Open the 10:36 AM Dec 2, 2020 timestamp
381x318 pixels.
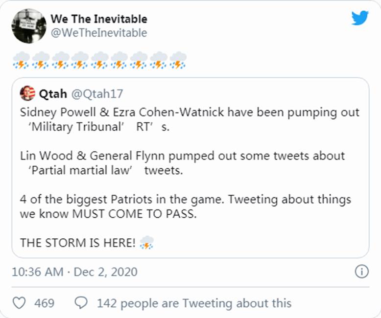(x=74, y=272)
